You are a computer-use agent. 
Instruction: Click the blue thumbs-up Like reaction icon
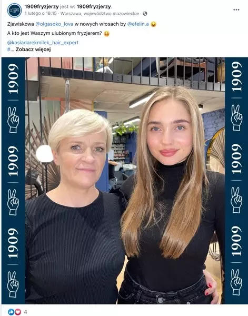pyautogui.click(x=11, y=312)
